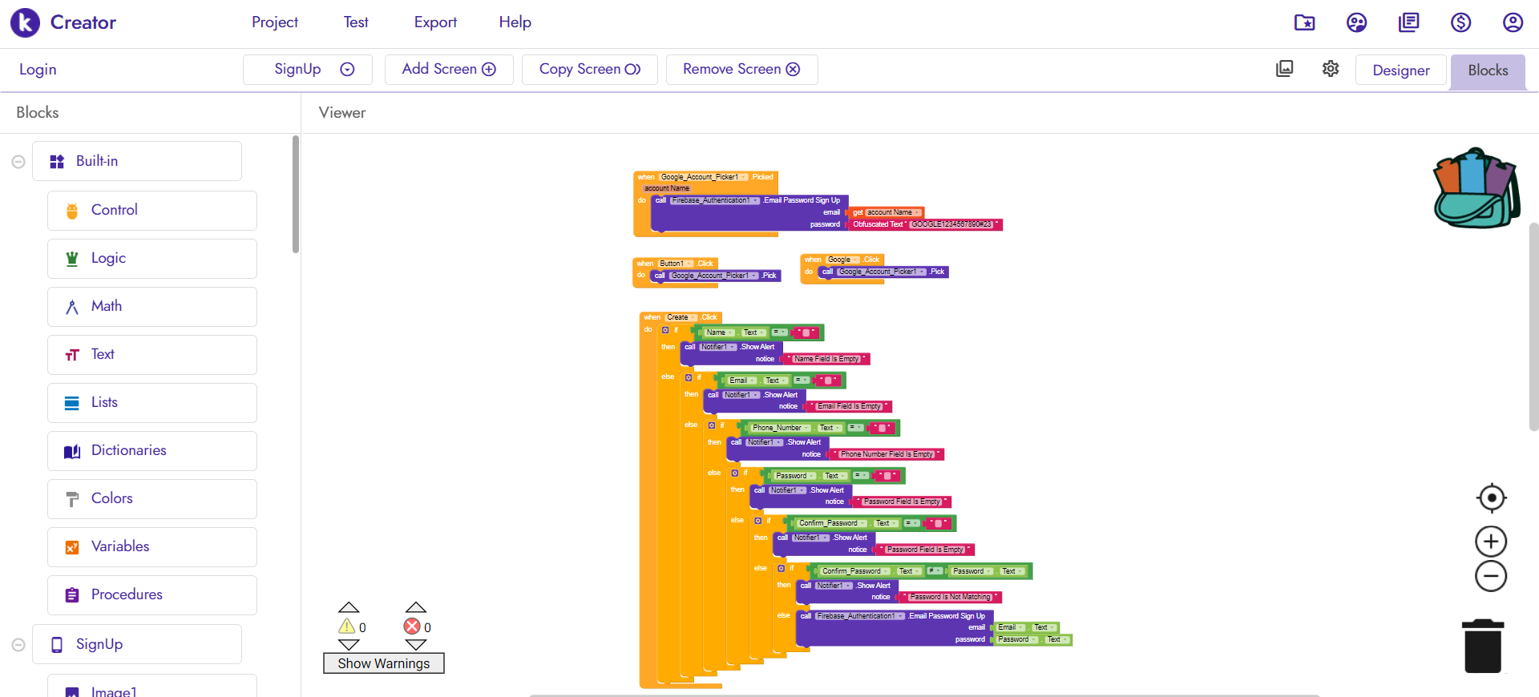
Task: Open the Help menu
Action: (x=515, y=22)
